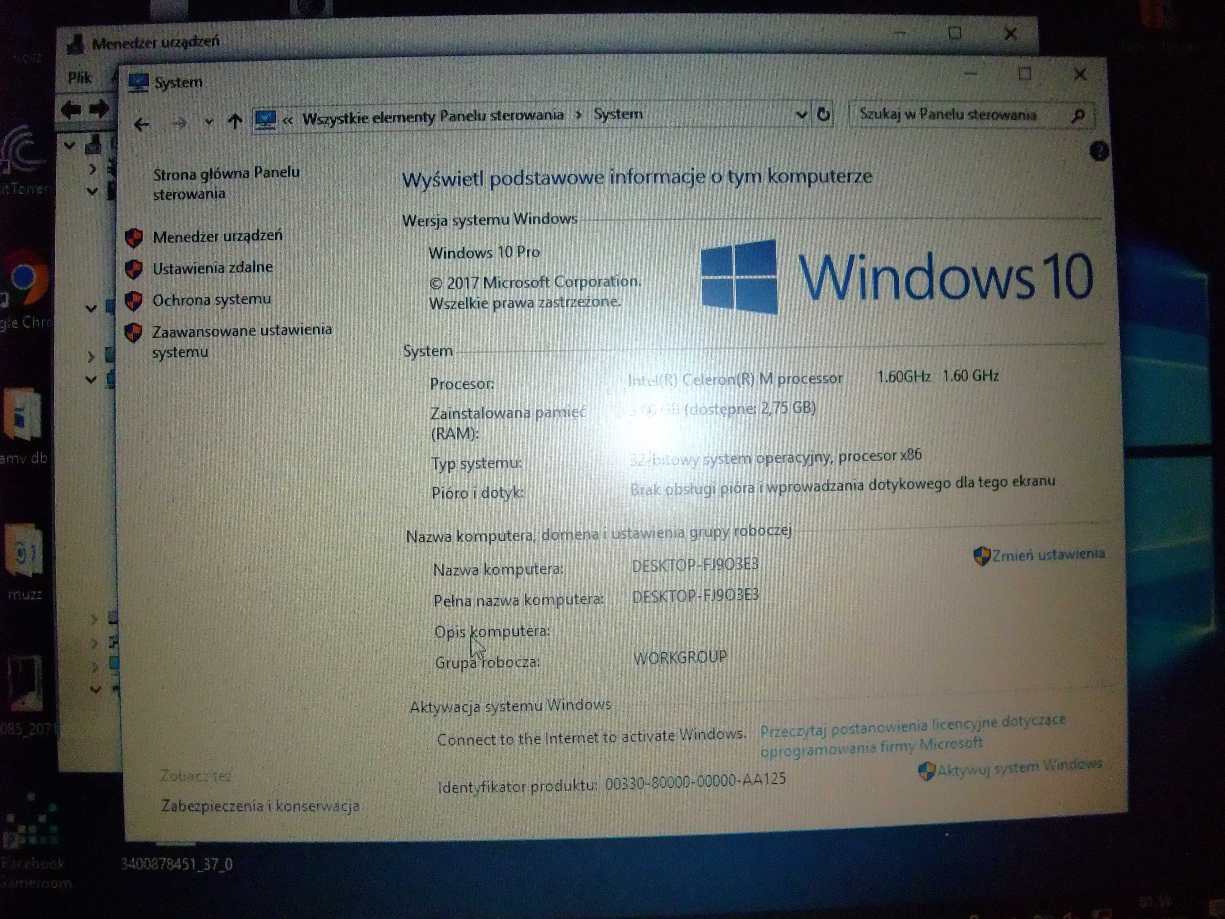Screen dimensions: 1225x919
Task: Select WORKGROUP value text
Action: (680, 658)
